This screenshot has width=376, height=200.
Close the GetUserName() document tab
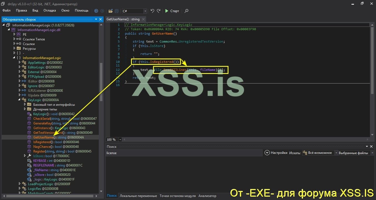tap(143, 19)
